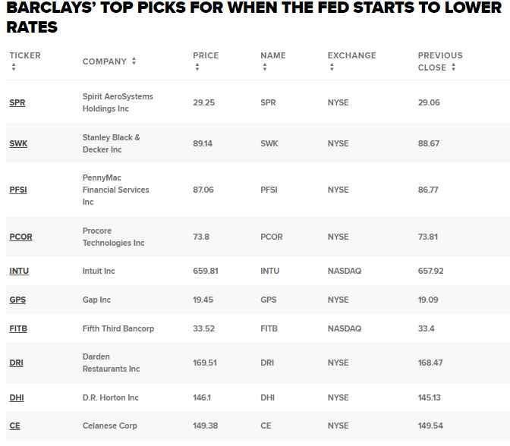Open the CE ticker link
This screenshot has height=446, width=510.
tap(14, 426)
